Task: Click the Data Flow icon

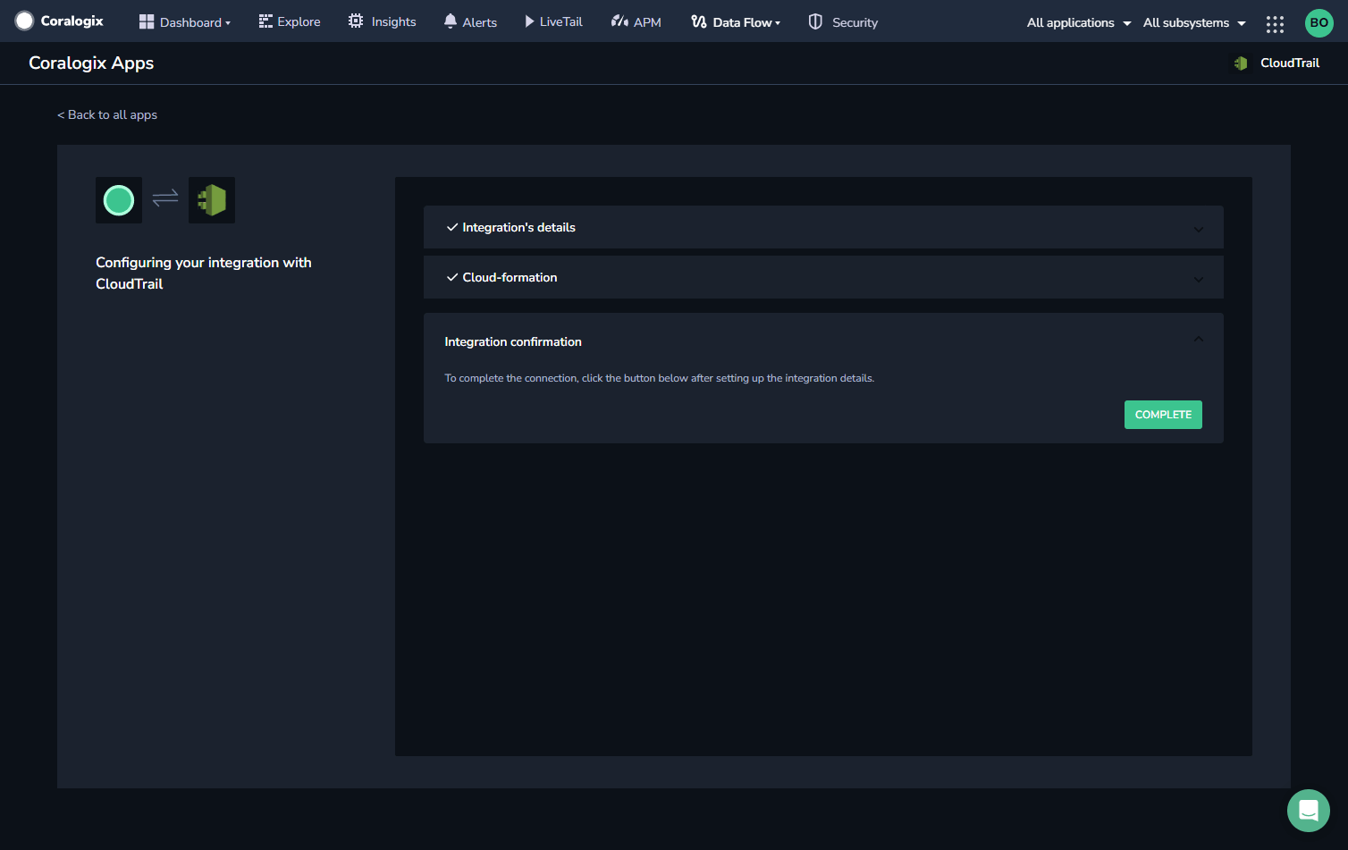Action: tap(699, 21)
